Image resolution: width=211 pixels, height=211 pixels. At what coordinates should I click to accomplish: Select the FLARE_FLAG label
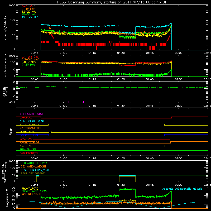tap(27, 132)
